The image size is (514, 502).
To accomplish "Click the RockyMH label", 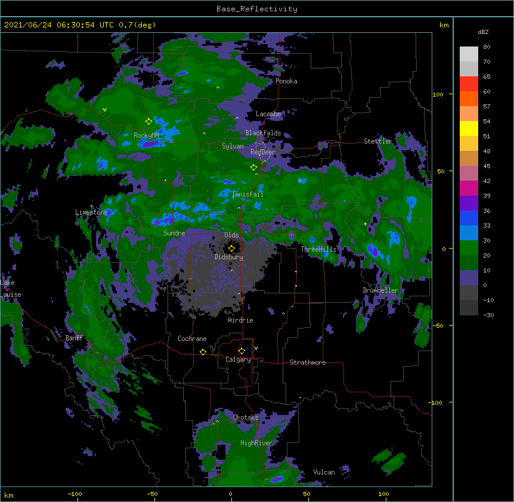I will point(146,135).
